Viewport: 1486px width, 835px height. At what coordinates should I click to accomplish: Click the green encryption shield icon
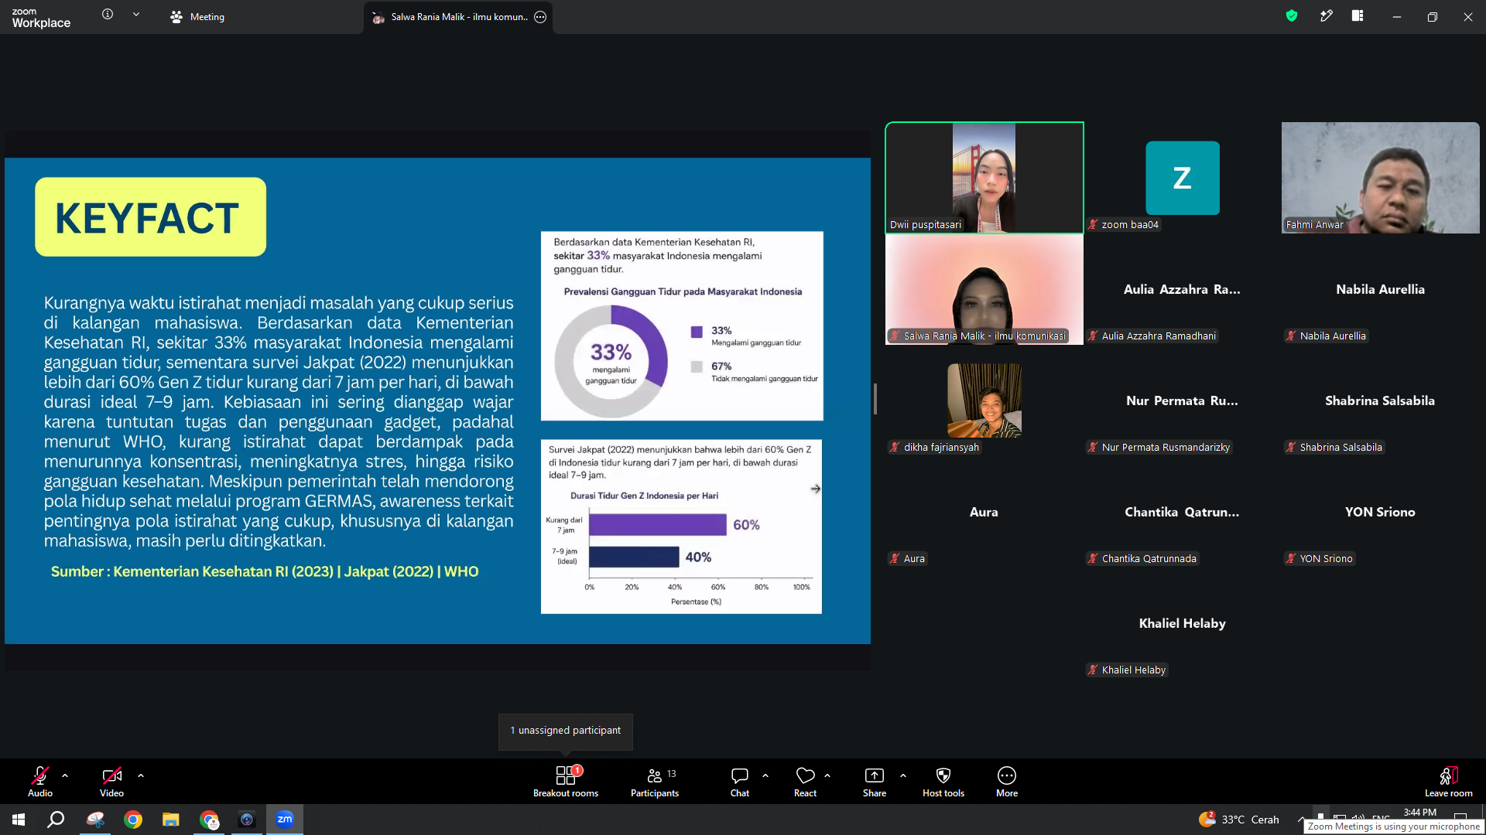tap(1292, 16)
